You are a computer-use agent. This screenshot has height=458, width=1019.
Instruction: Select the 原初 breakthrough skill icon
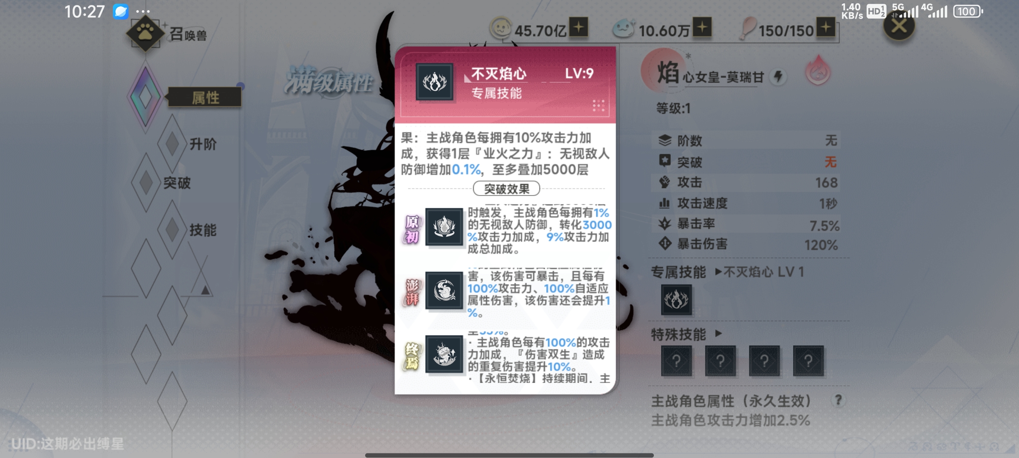(x=444, y=227)
